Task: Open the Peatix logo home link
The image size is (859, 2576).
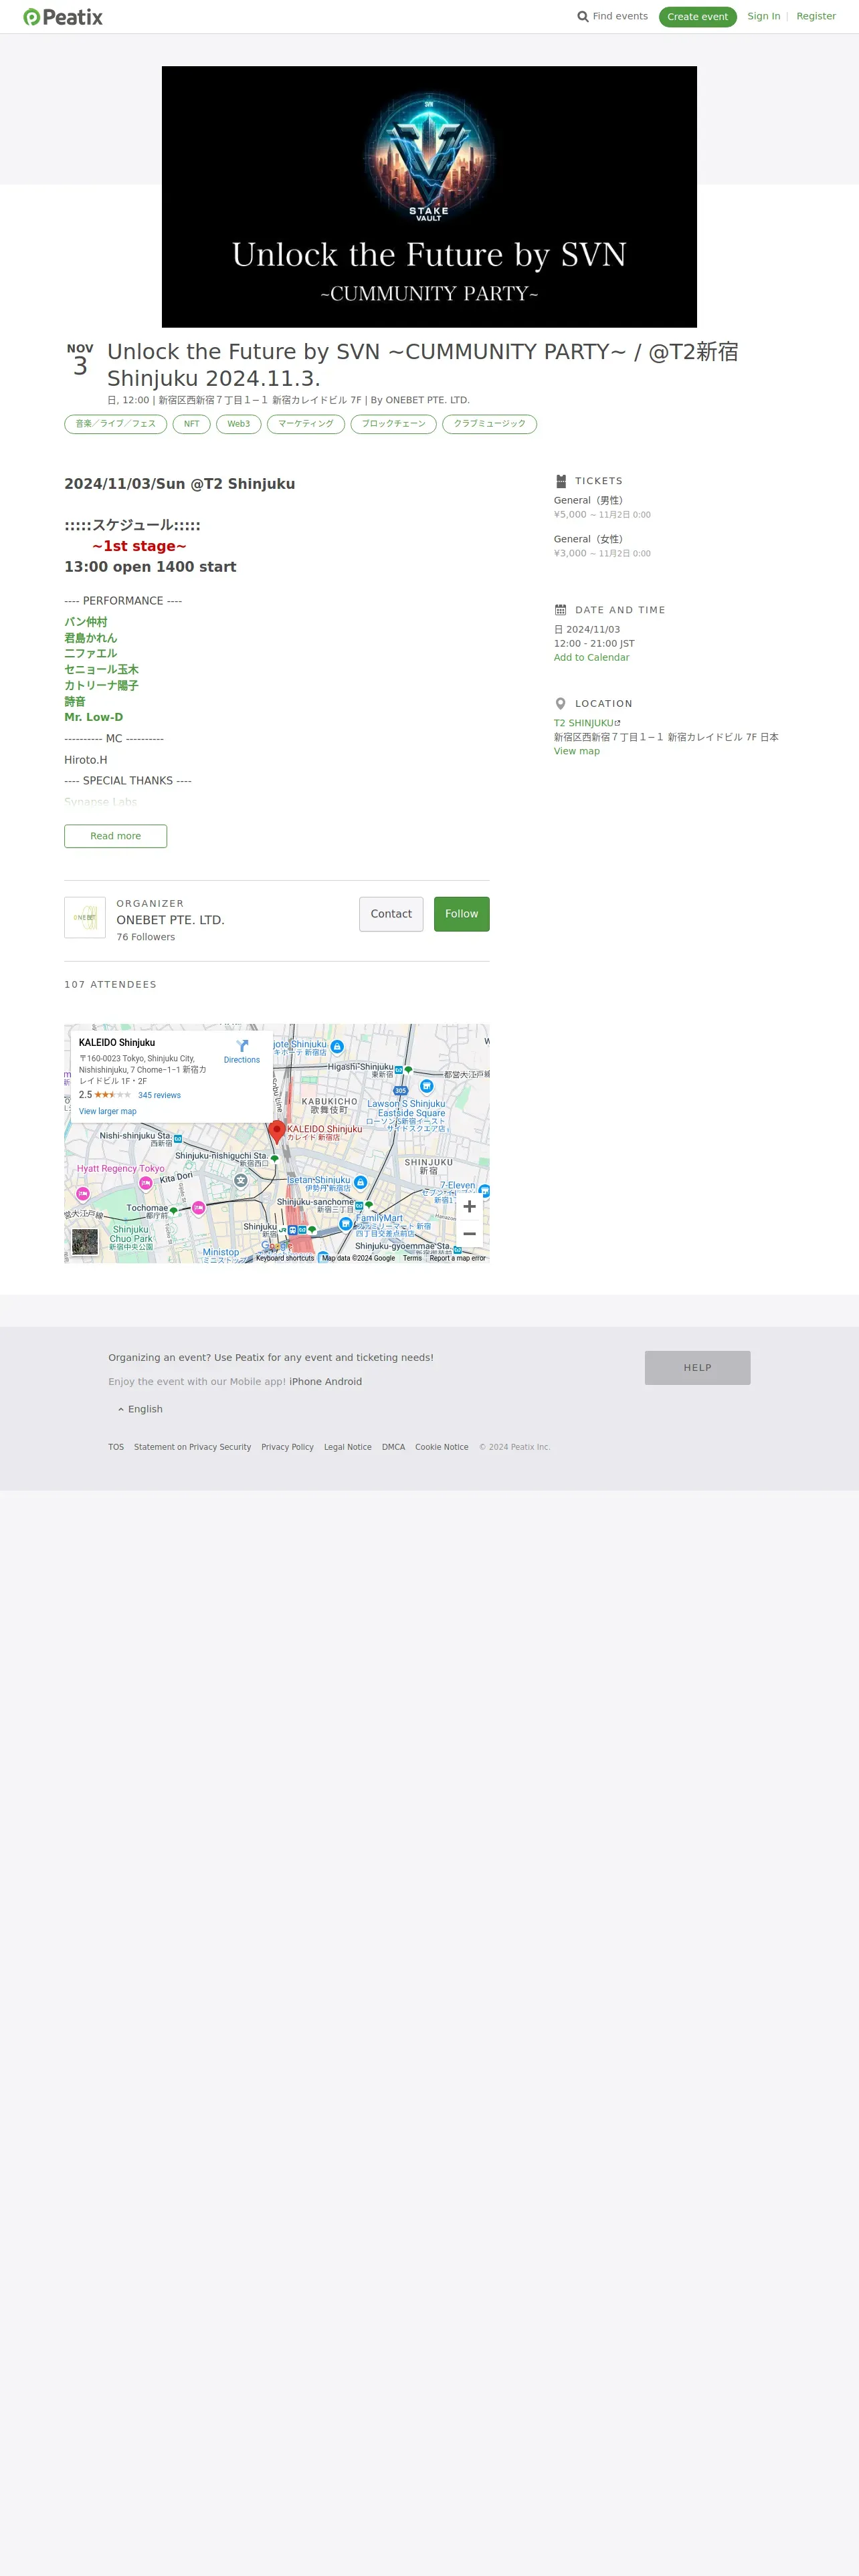Action: pyautogui.click(x=63, y=17)
